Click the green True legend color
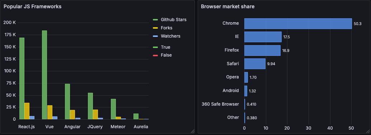This screenshot has width=371, height=135. point(155,47)
